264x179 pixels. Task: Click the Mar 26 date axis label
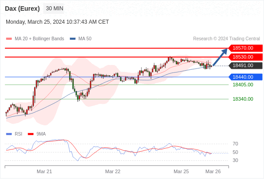click(x=213, y=171)
